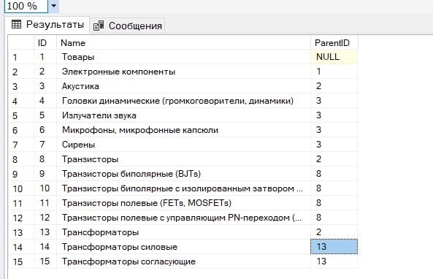Click ParentID cell of Транзисторы биполярные (BJTs) row
433x279 pixels.
click(x=334, y=174)
